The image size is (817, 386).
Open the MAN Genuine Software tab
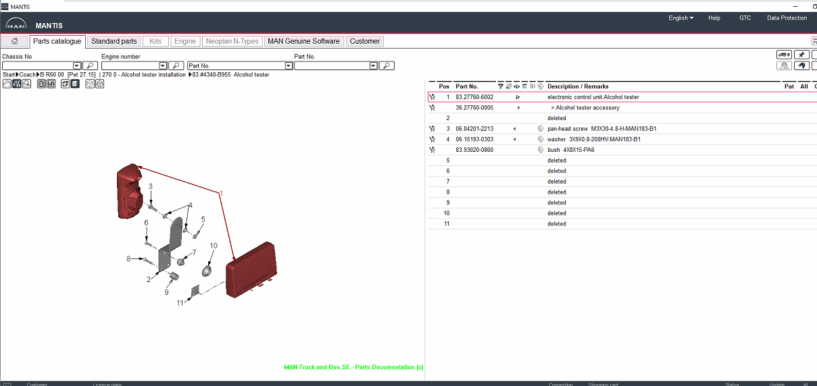tap(303, 41)
